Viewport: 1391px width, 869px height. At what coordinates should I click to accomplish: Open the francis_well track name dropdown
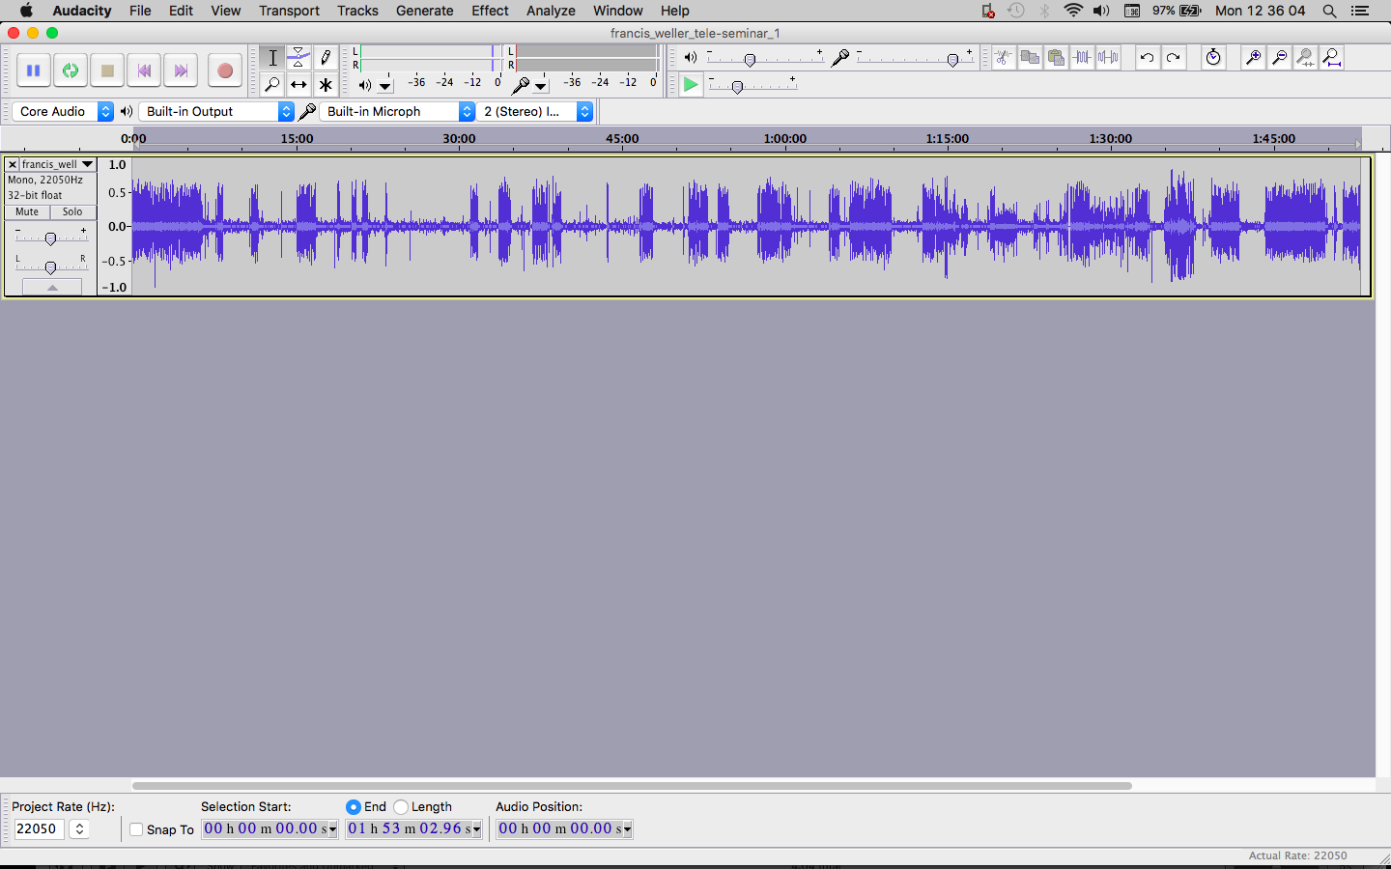[x=58, y=165]
